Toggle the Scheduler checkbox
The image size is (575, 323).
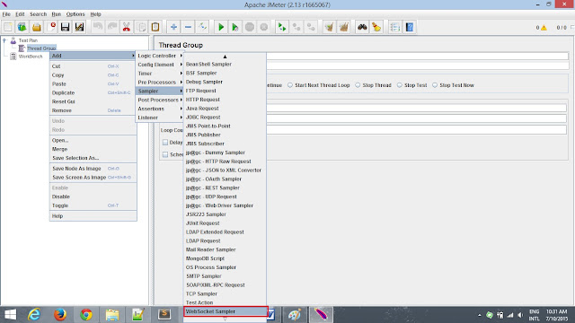[165, 154]
